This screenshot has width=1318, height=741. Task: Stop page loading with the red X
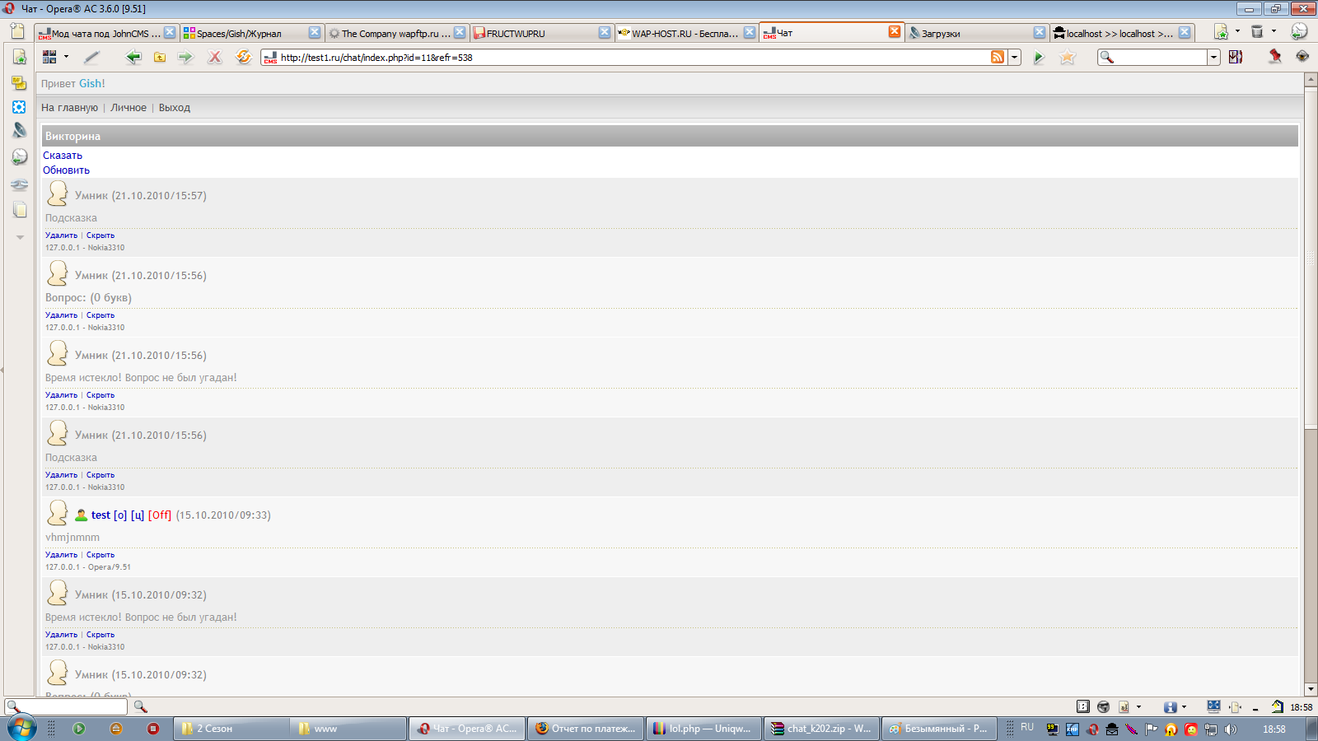(215, 57)
